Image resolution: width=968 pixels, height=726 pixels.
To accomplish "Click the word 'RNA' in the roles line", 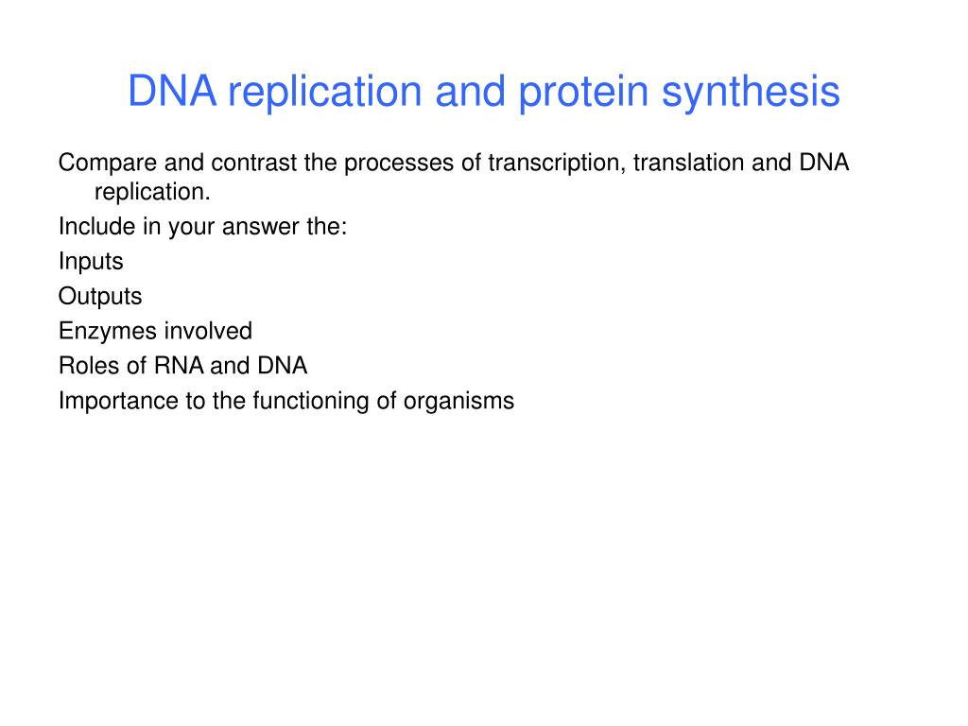I will (x=179, y=366).
